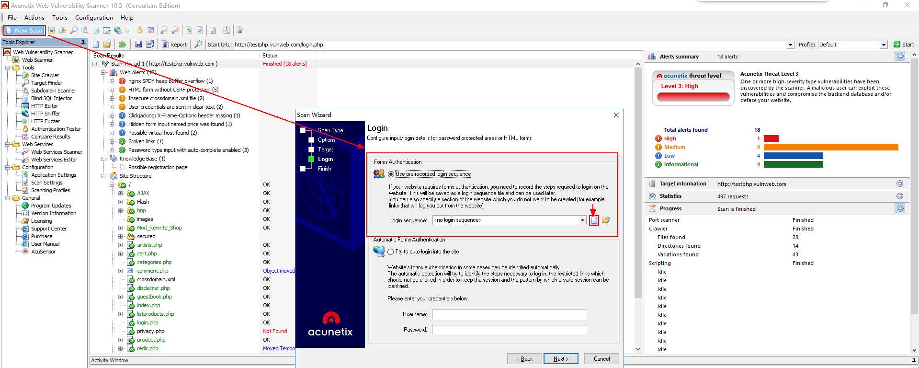The image size is (919, 368).
Task: Click the orange Medium alerts bar
Action: tap(831, 147)
